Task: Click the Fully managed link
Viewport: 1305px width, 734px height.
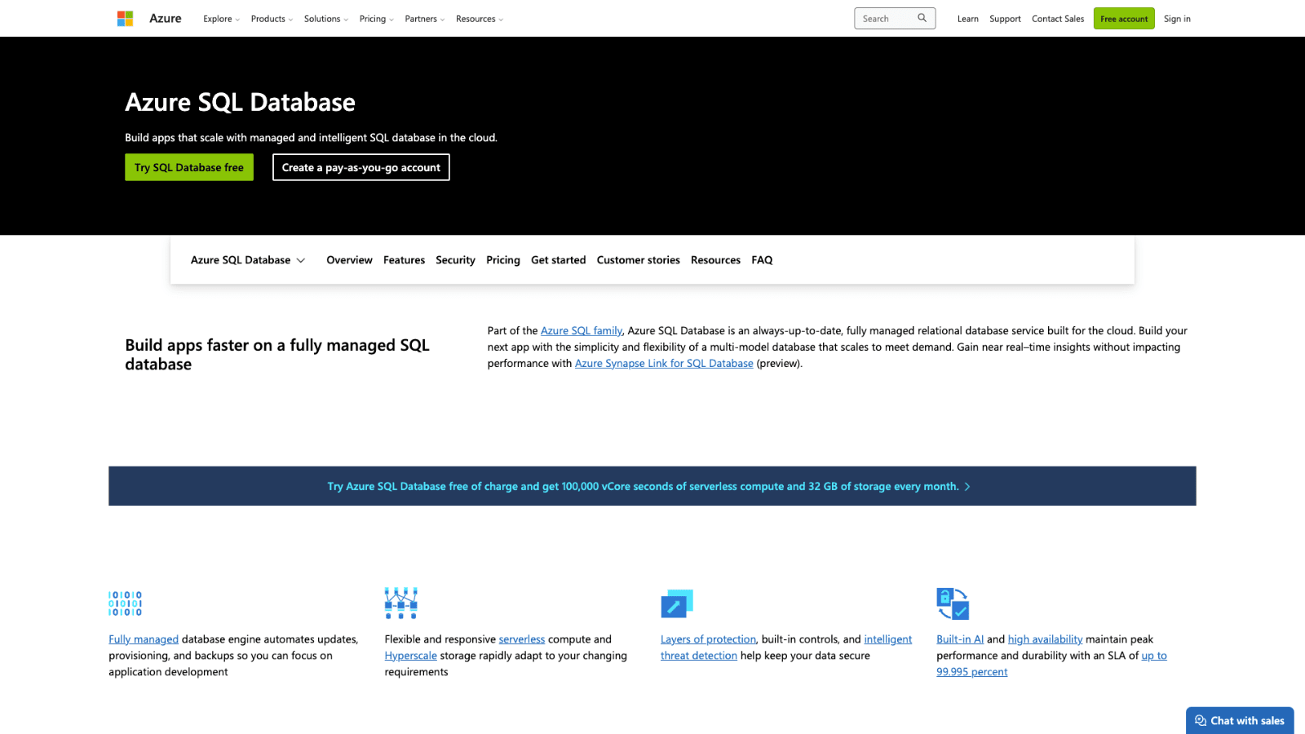Action: point(144,639)
